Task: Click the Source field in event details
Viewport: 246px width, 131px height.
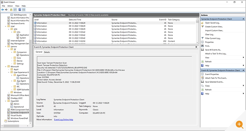Action: [66, 103]
